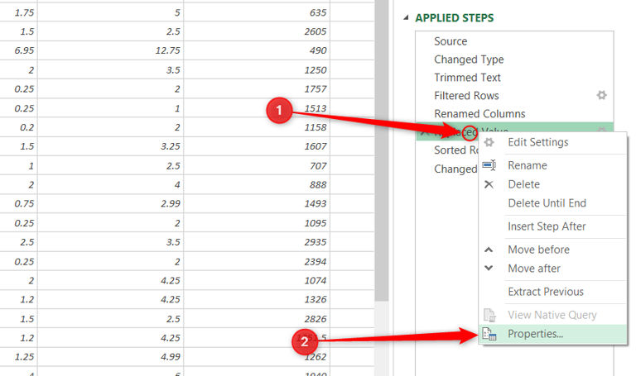This screenshot has height=376, width=636.
Task: Click cell value 4.99
Action: [x=171, y=357]
